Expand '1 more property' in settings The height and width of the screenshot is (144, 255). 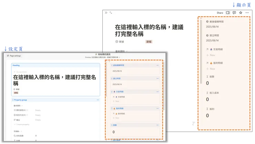(x=22, y=124)
